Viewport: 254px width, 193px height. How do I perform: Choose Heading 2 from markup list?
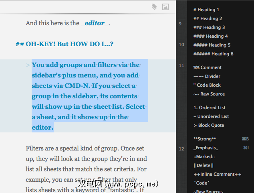[x=208, y=18]
